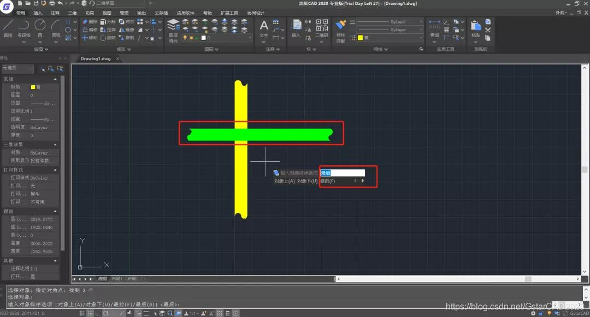Screen dimensions: 590x317
Task: Open the second ByLayer lineweight dropdown
Action: point(390,30)
